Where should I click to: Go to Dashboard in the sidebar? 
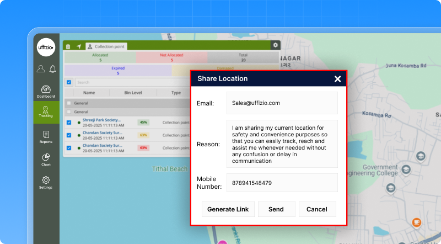[46, 92]
